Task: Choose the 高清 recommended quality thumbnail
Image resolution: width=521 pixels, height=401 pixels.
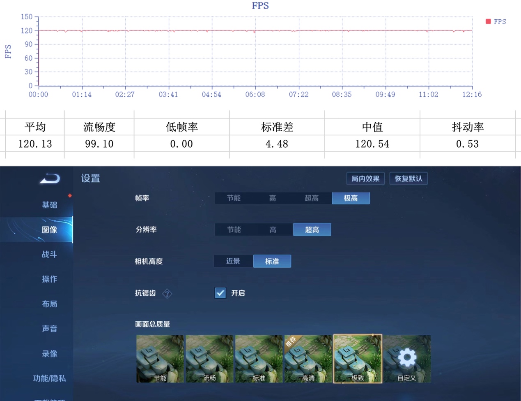Action: coord(308,359)
